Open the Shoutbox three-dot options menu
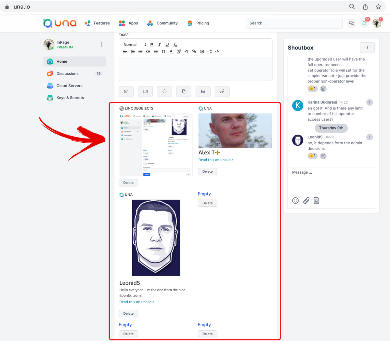 coord(367,48)
